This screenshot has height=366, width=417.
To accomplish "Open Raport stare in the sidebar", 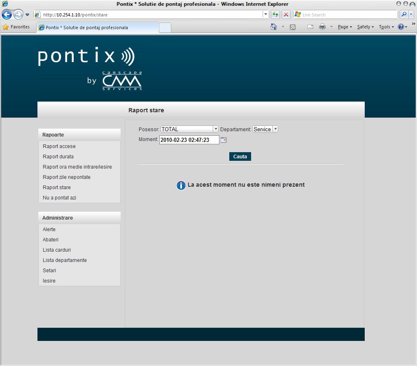I will tap(57, 188).
